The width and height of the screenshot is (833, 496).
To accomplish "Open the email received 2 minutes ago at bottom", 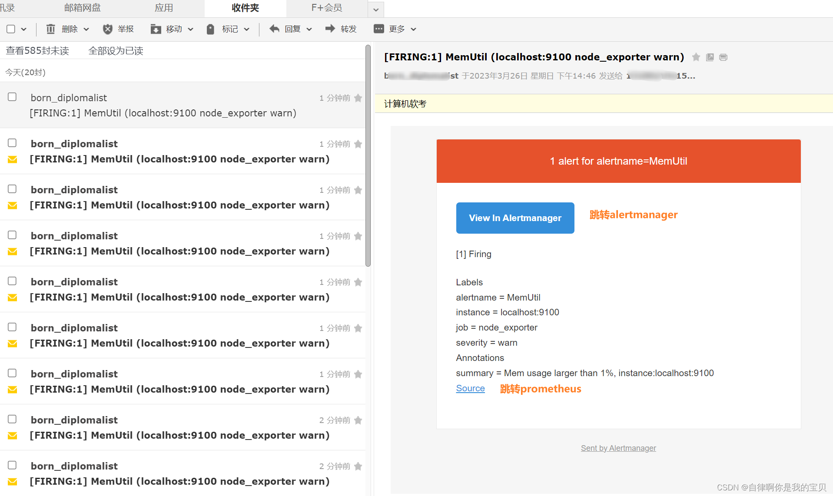I will click(183, 473).
